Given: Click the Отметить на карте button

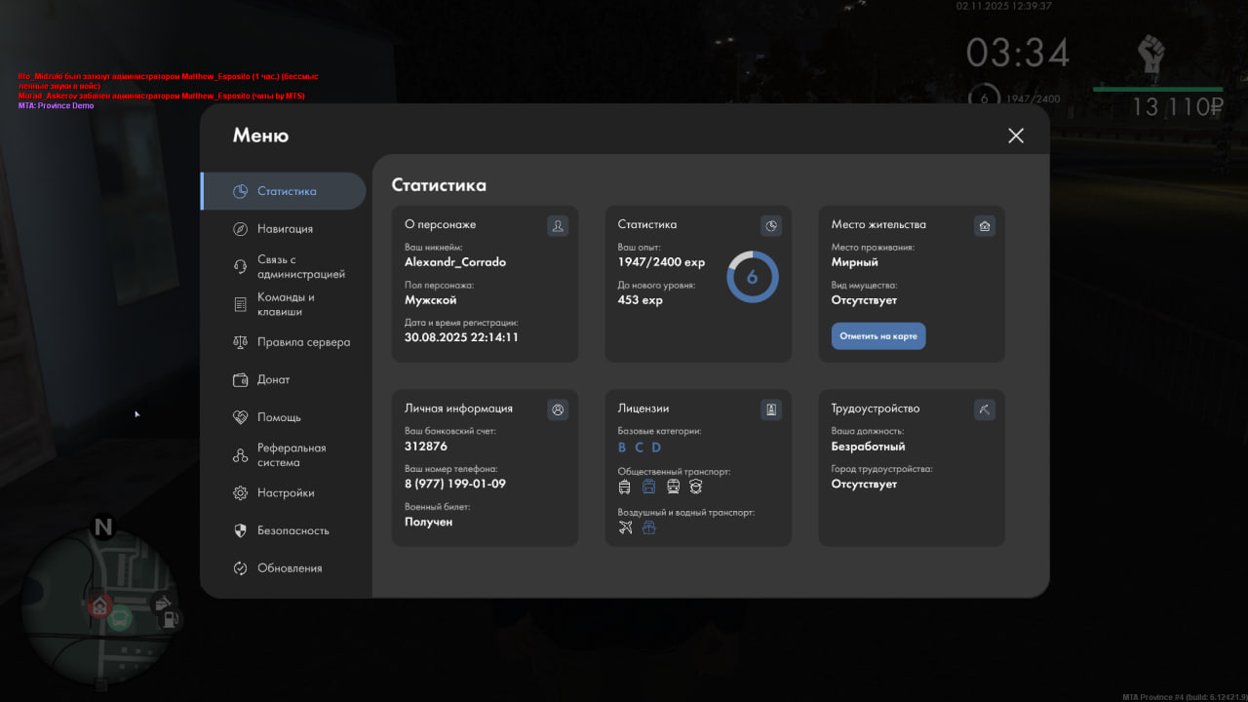Looking at the screenshot, I should (878, 336).
